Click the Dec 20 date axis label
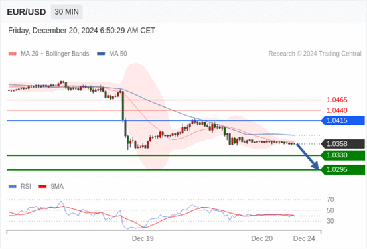Viewport: 367px width, 249px height. 262,238
